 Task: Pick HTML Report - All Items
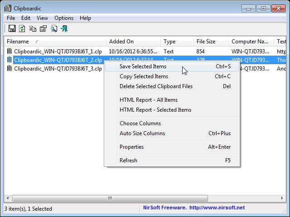[148, 100]
